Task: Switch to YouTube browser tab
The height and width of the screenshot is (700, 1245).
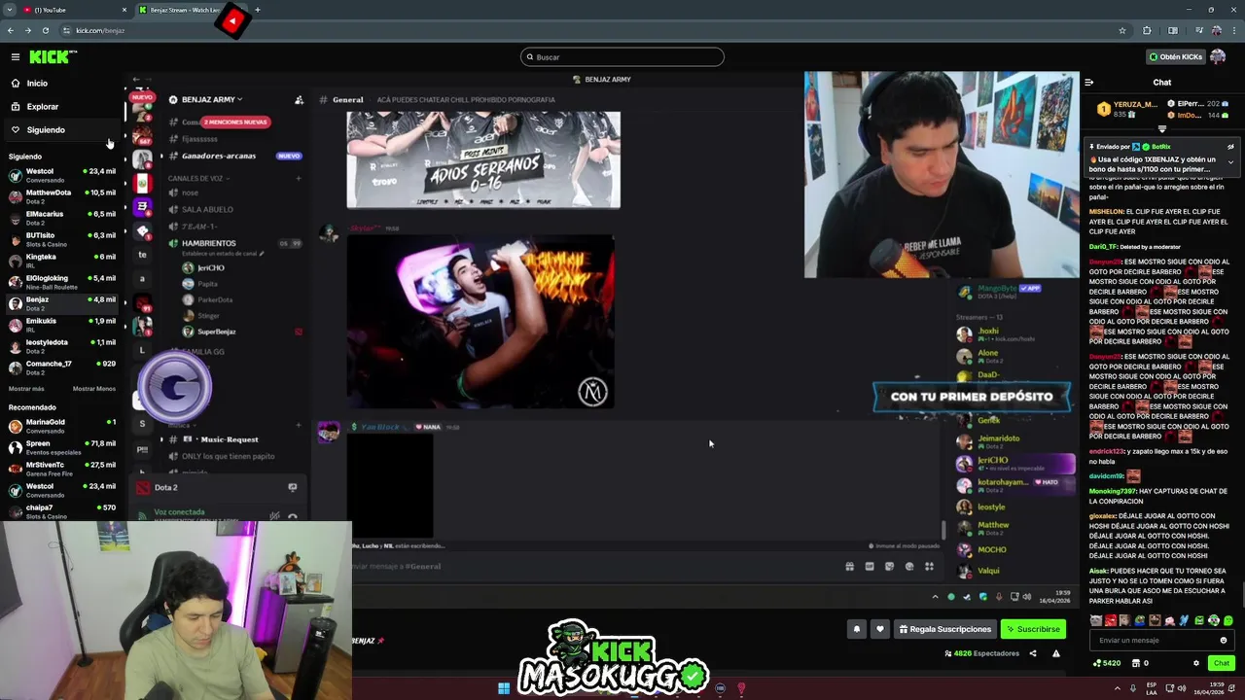Action: (x=76, y=10)
